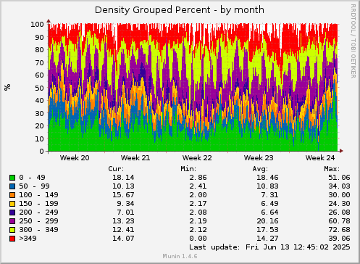Image resolution: width=360 pixels, height=264 pixels.
Task: Click minimum value 0.00 for >349
Action: click(x=198, y=239)
